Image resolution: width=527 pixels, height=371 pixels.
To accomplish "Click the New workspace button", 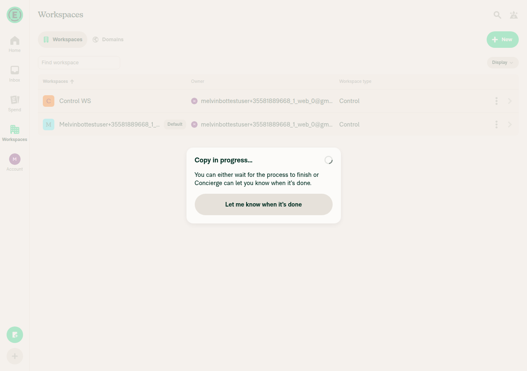I will point(503,40).
